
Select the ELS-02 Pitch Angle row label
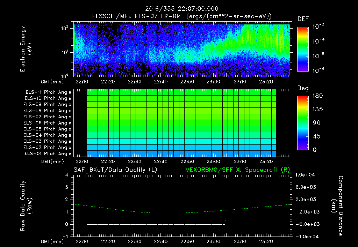pos(48,148)
